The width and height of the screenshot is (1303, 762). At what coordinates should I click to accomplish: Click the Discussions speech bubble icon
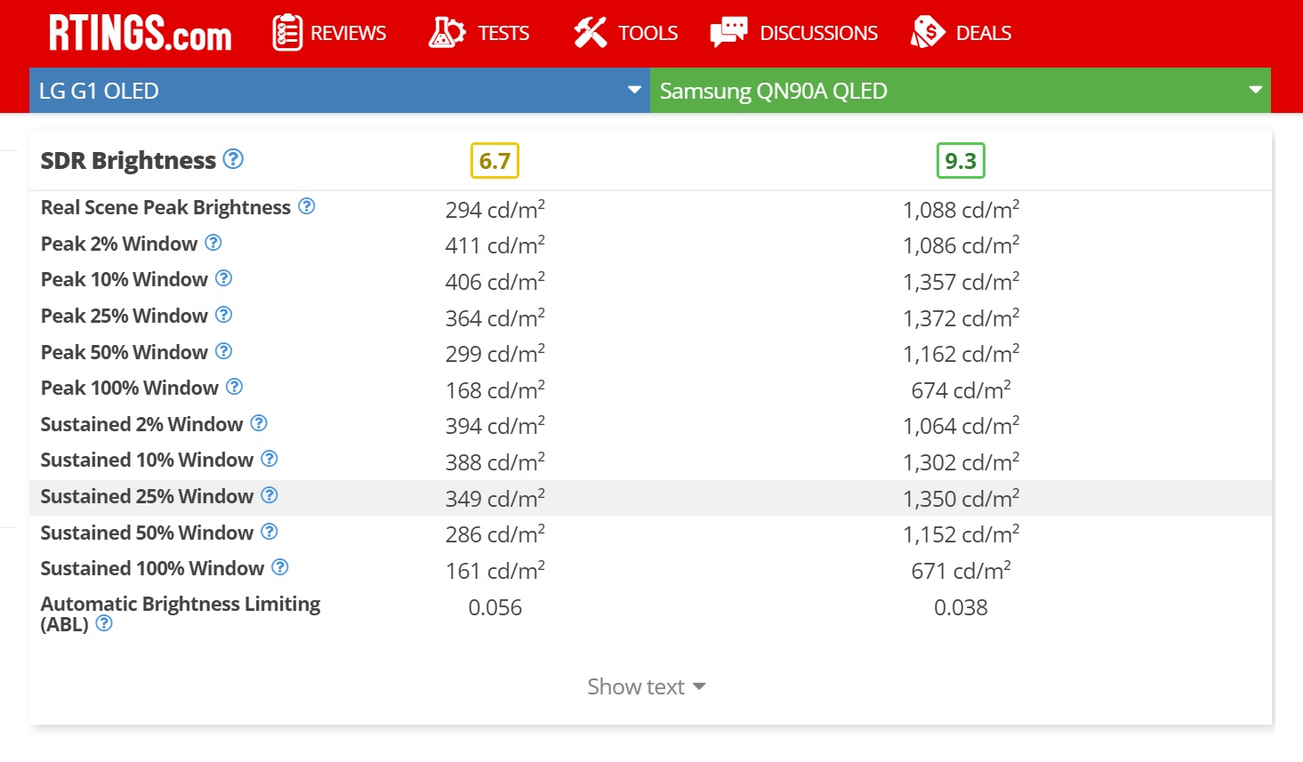click(728, 33)
